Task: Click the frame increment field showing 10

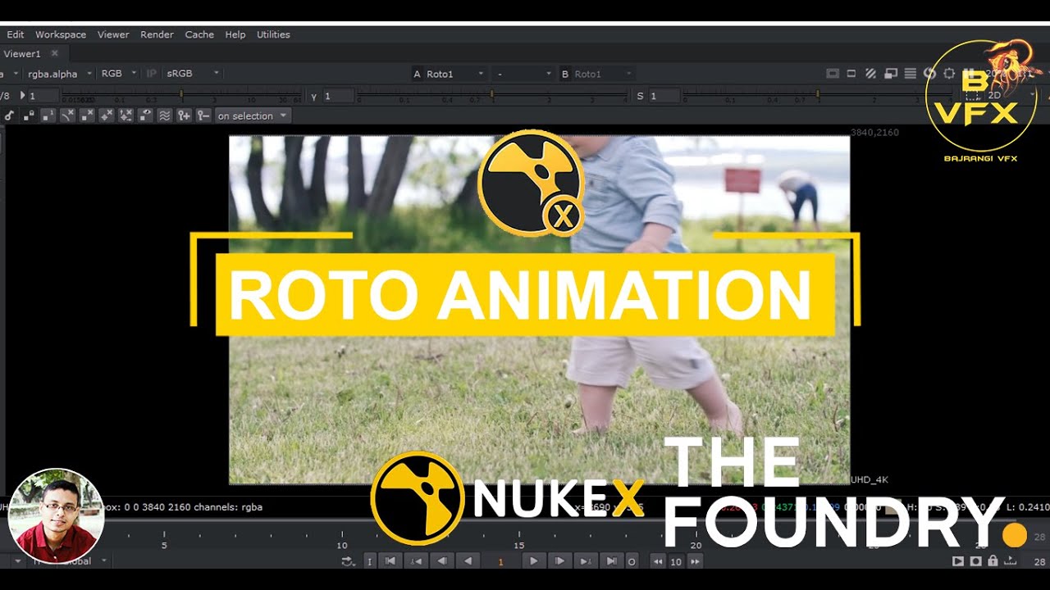Action: [x=676, y=561]
